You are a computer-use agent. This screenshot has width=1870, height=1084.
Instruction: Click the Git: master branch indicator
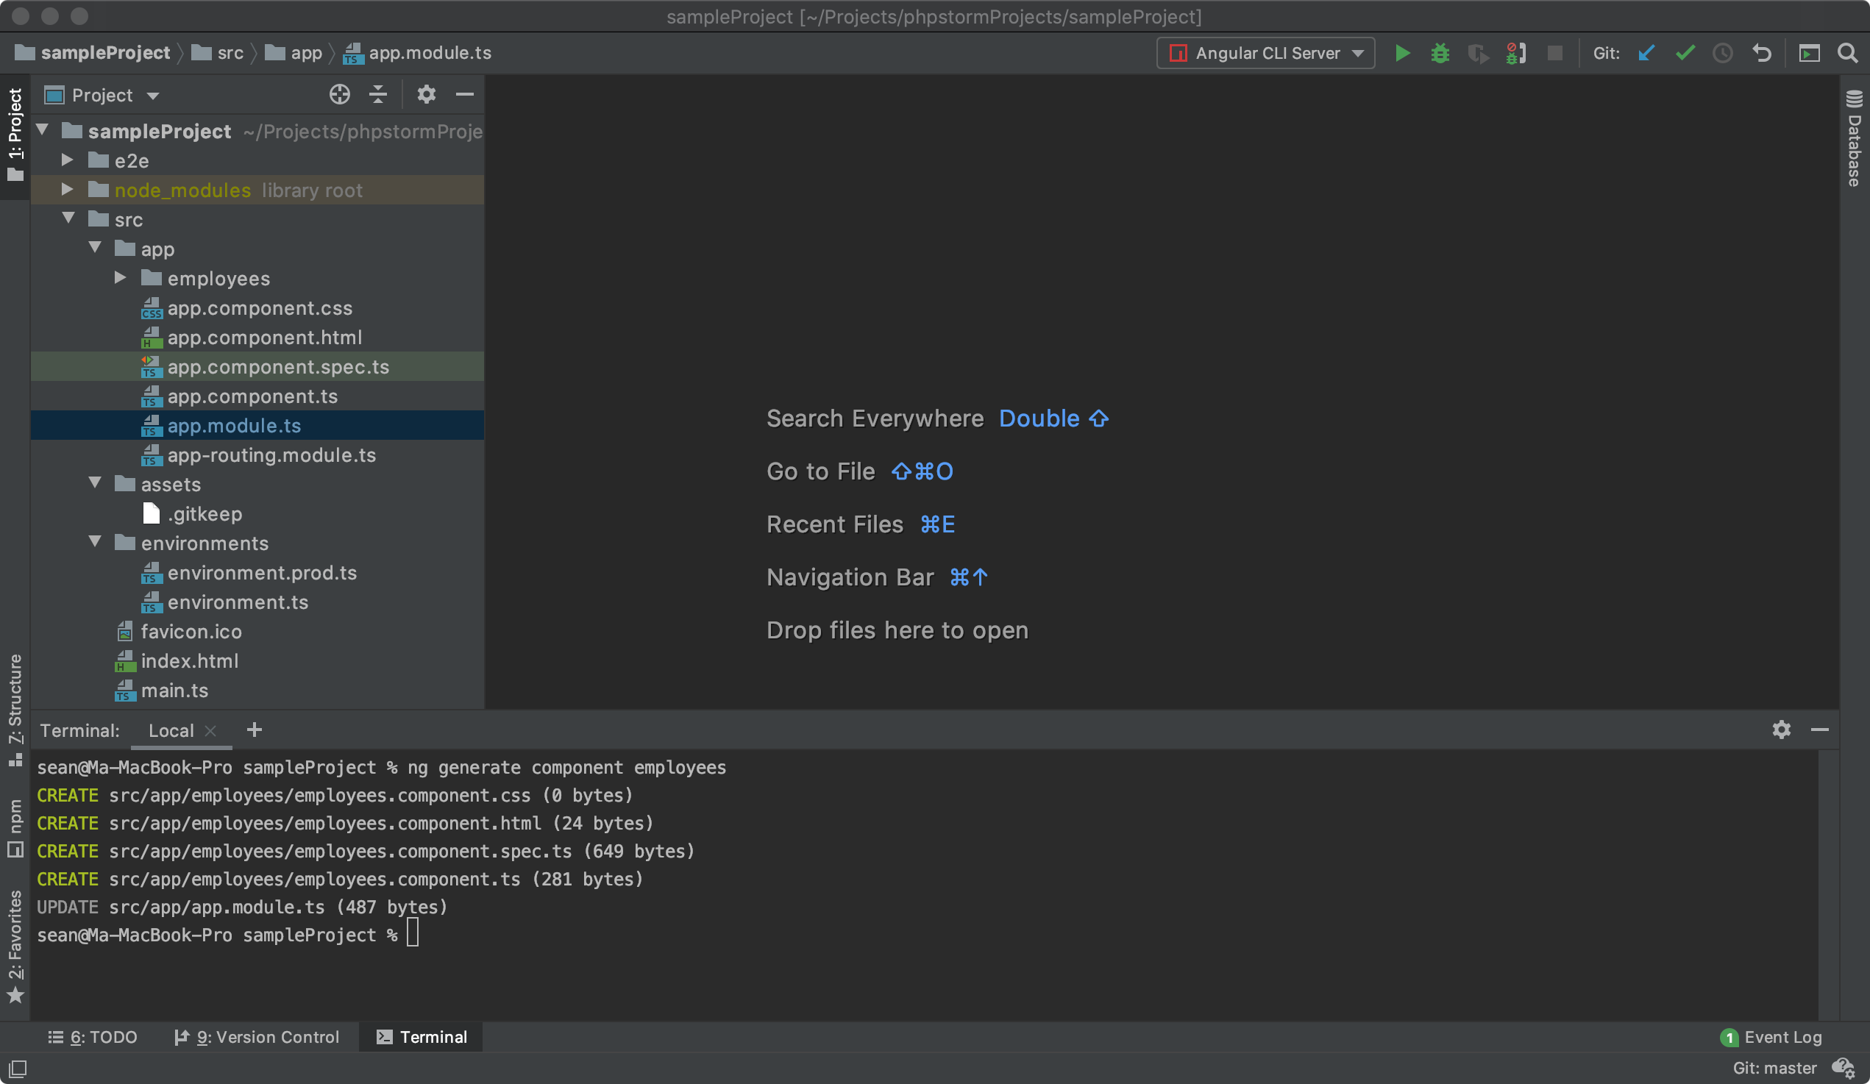coord(1774,1069)
